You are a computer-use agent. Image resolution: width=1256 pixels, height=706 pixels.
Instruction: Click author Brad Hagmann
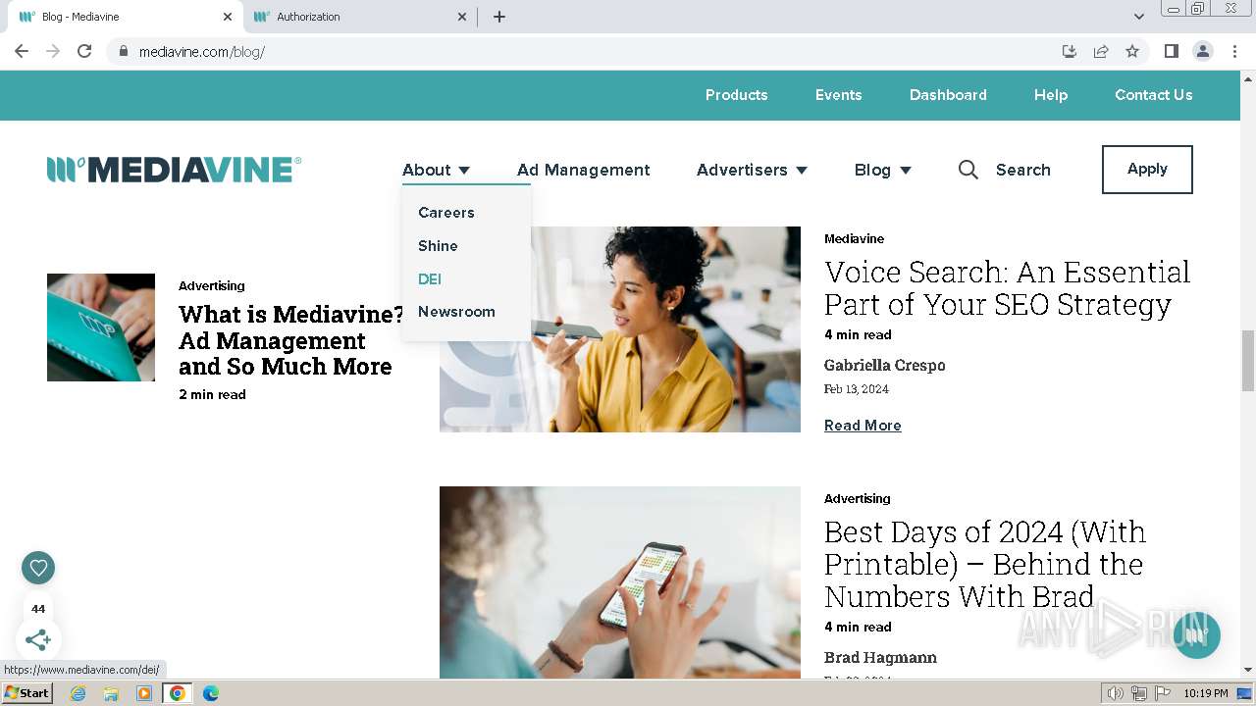[x=880, y=658]
